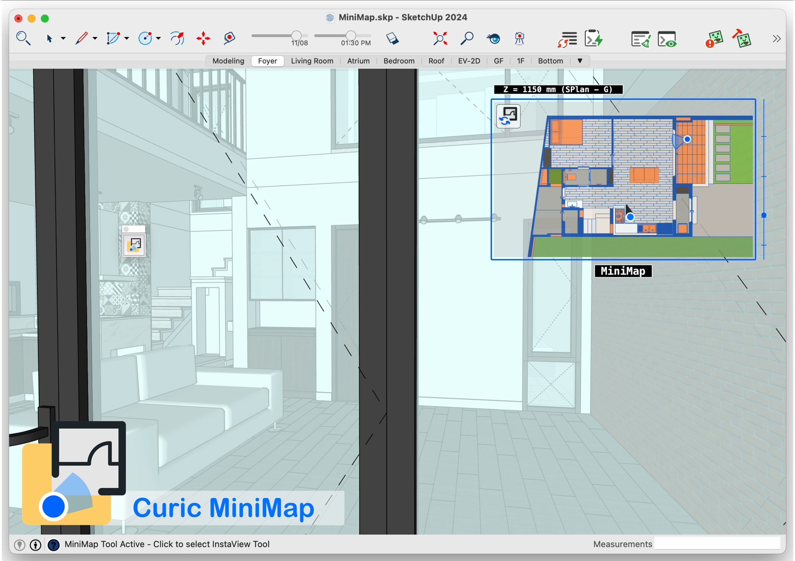Screen dimensions: 795x561
Task: Expand the Shapes tool dropdown arrow
Action: 127,38
